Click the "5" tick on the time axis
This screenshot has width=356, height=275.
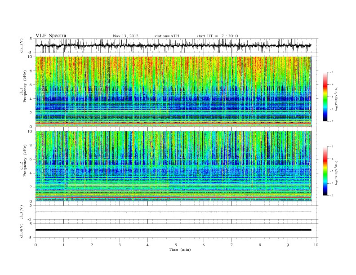tap(176, 245)
